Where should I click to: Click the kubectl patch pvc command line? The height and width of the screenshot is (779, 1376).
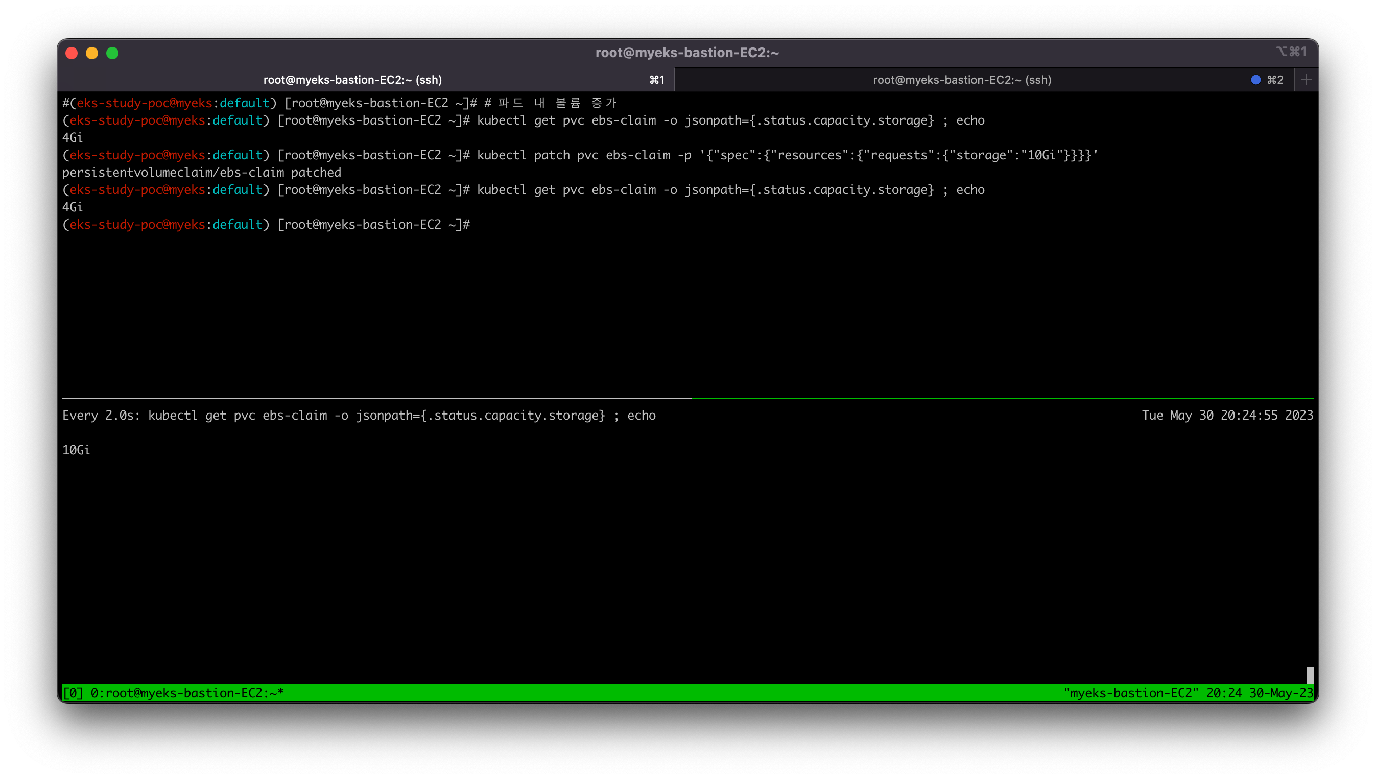point(787,155)
